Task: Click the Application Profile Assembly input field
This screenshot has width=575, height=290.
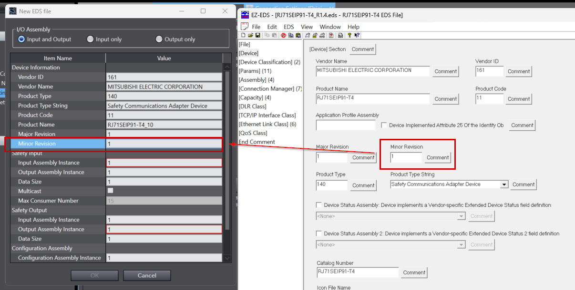Action: point(346,125)
